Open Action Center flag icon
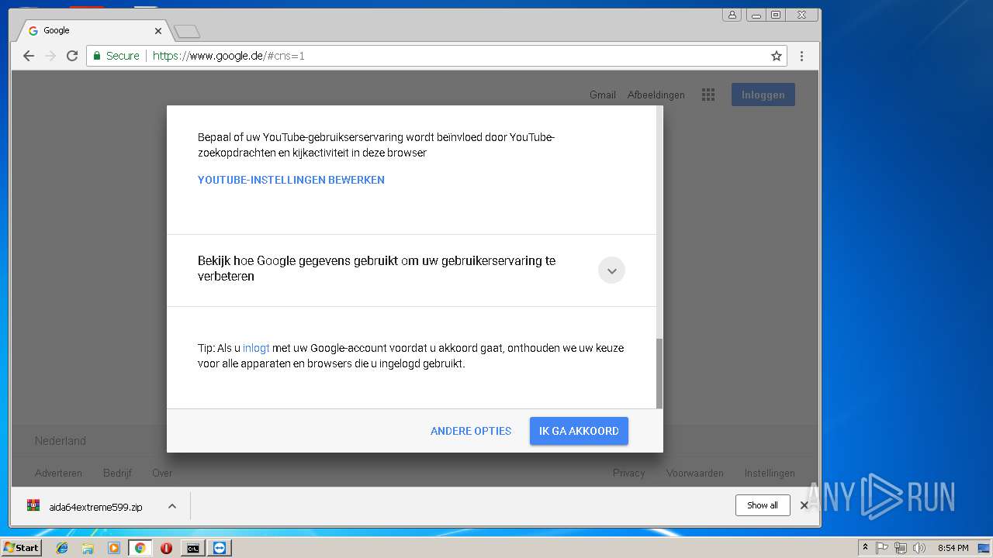Viewport: 993px width, 558px height. click(882, 548)
